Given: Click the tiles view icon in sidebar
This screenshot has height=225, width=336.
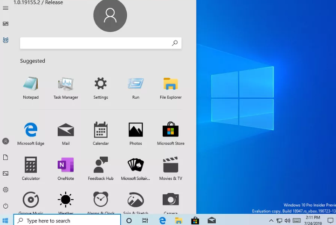Looking at the screenshot, I should click(6, 24).
